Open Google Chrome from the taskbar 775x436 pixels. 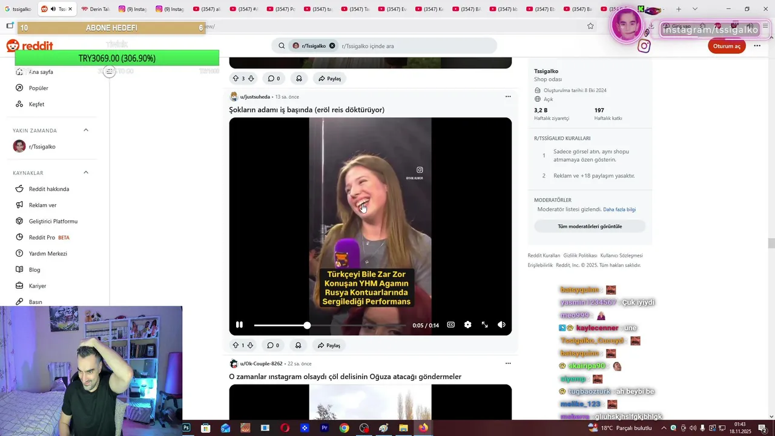344,428
